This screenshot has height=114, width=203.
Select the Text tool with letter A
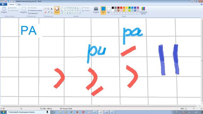point(51,9)
